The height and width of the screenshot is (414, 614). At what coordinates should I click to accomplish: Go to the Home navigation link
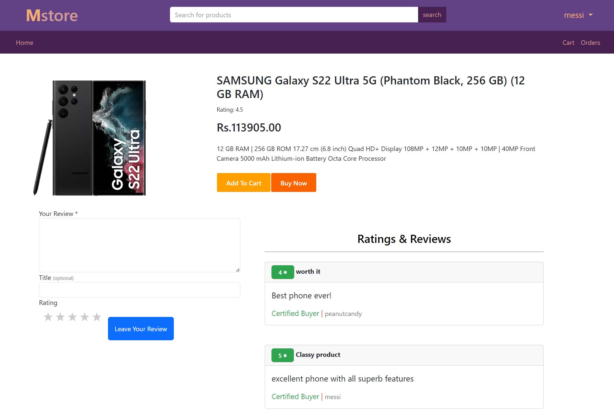tap(25, 43)
